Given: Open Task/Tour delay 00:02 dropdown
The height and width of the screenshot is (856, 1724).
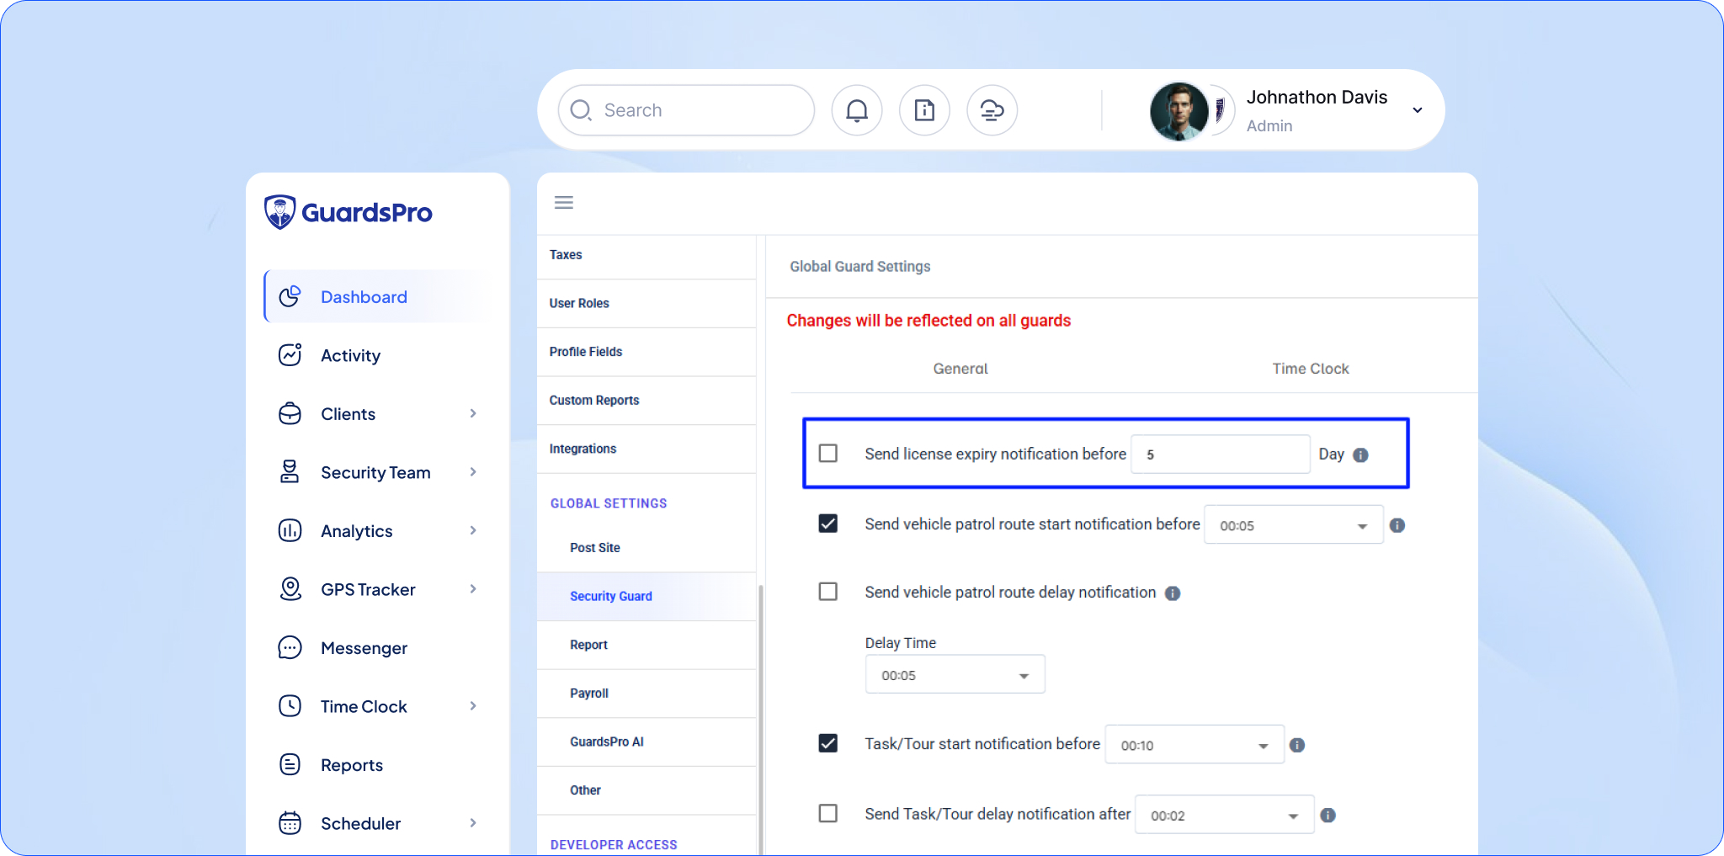Looking at the screenshot, I should click(x=1225, y=815).
